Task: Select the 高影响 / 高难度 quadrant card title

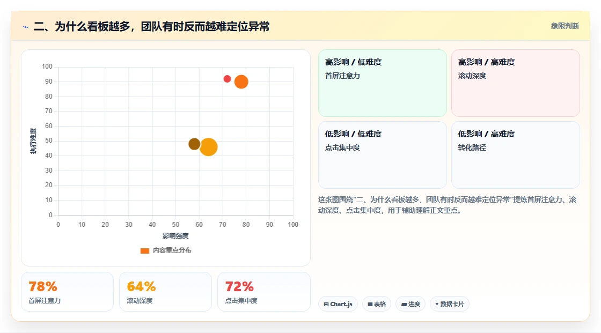Action: coord(486,62)
